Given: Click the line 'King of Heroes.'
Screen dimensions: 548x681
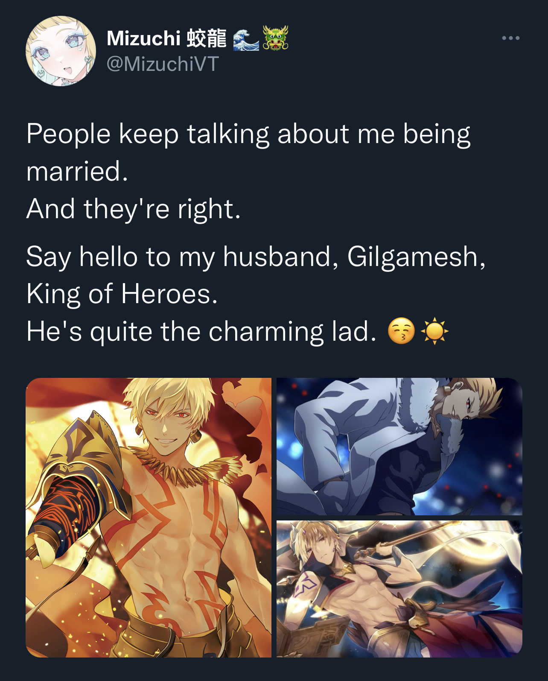Looking at the screenshot, I should click(122, 295).
